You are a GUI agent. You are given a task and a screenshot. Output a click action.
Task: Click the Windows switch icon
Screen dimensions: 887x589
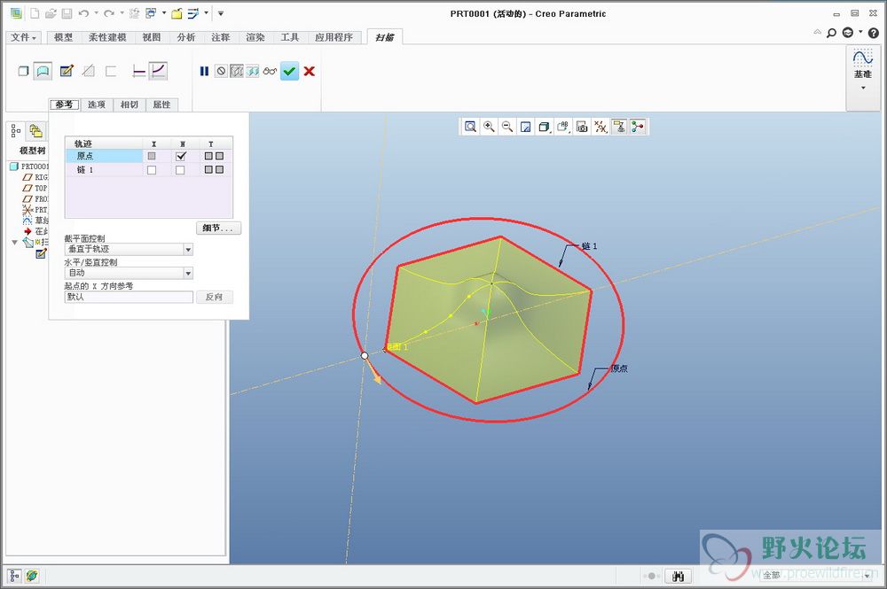pyautogui.click(x=151, y=13)
